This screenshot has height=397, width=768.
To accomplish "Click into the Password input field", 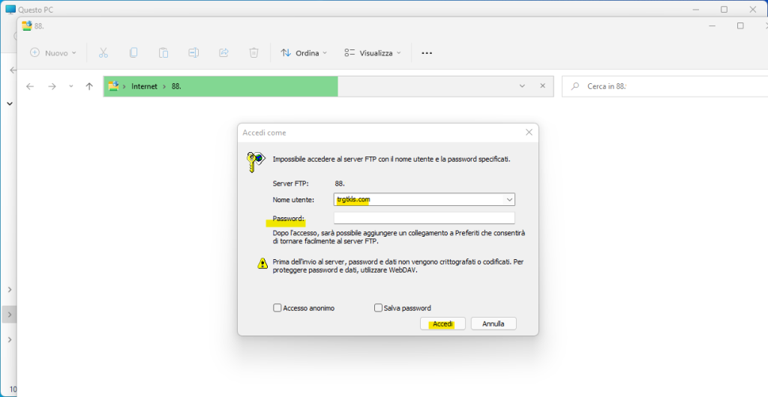I will (x=424, y=218).
